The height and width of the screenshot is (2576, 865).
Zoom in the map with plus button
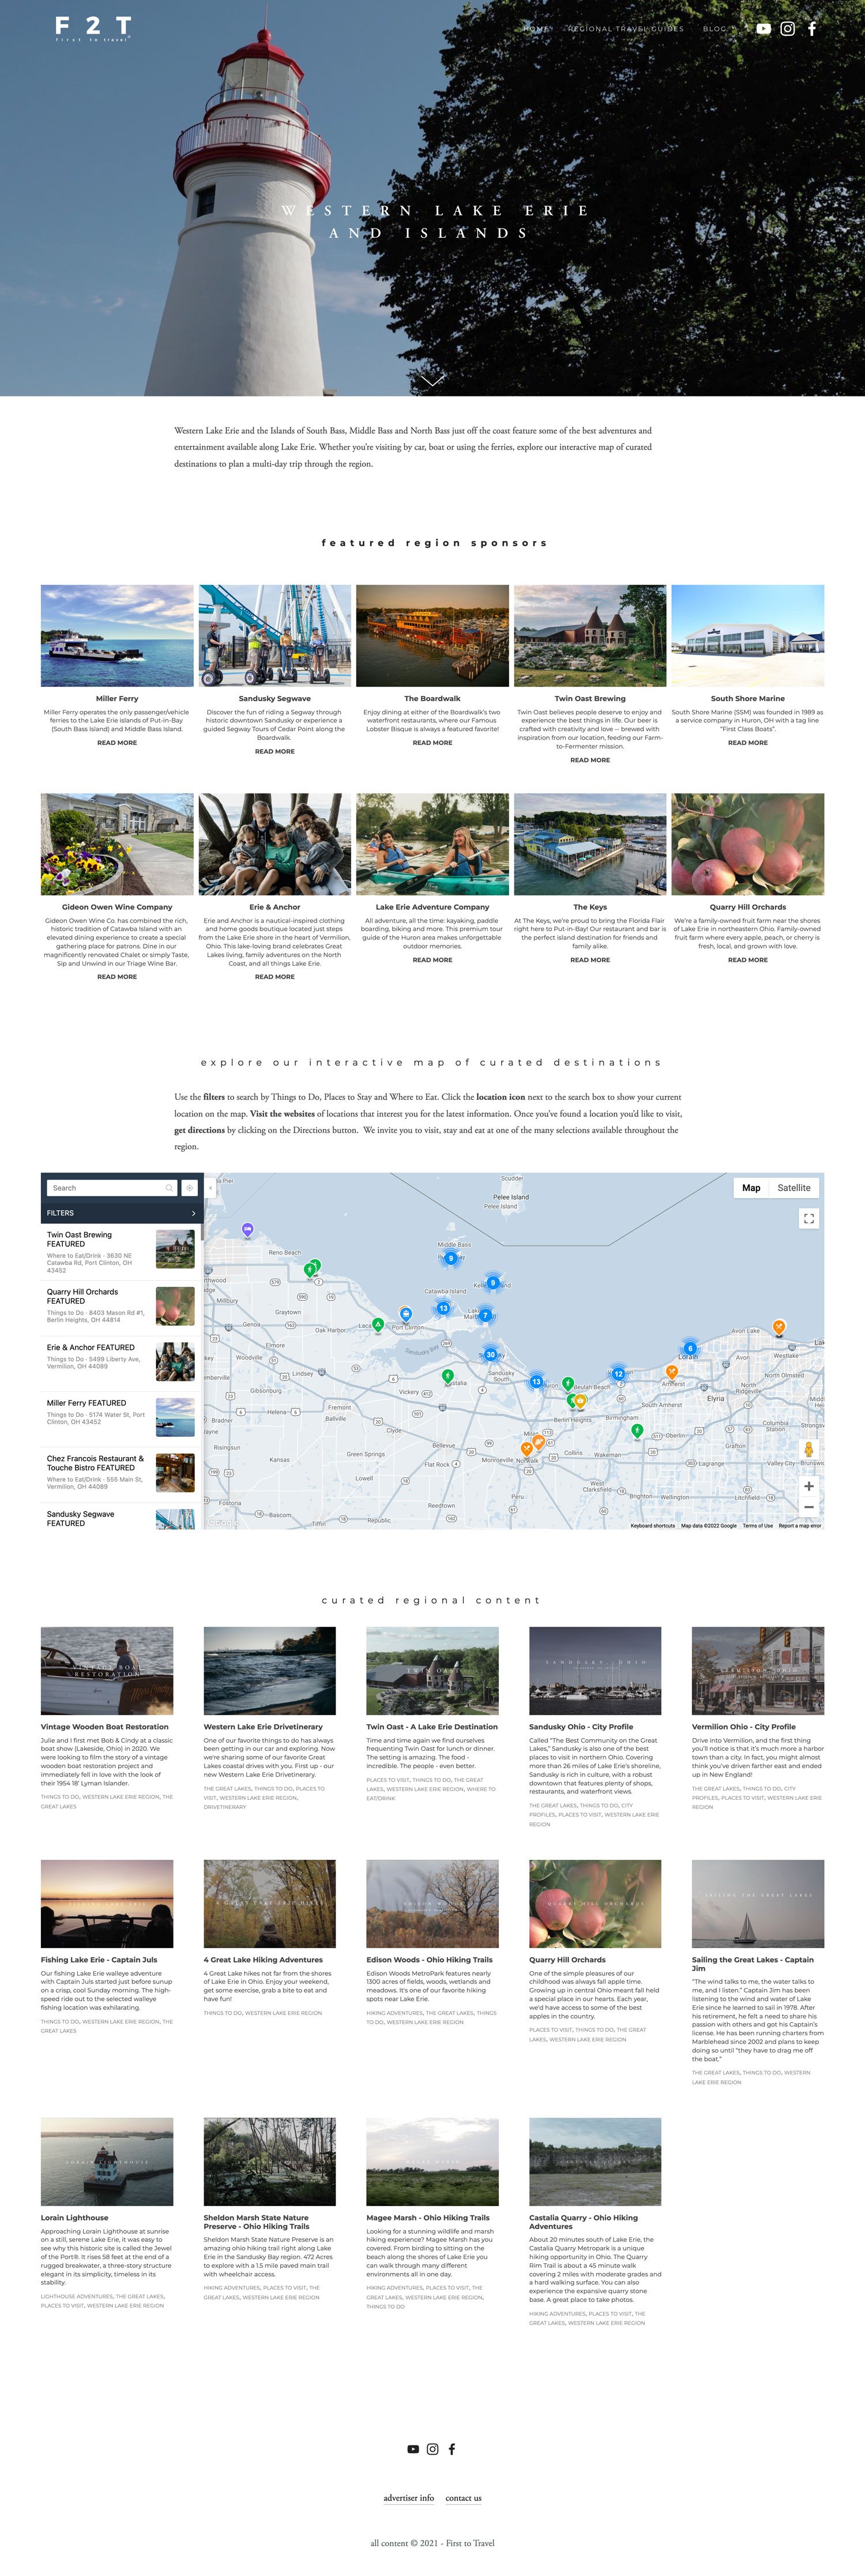pos(808,1486)
